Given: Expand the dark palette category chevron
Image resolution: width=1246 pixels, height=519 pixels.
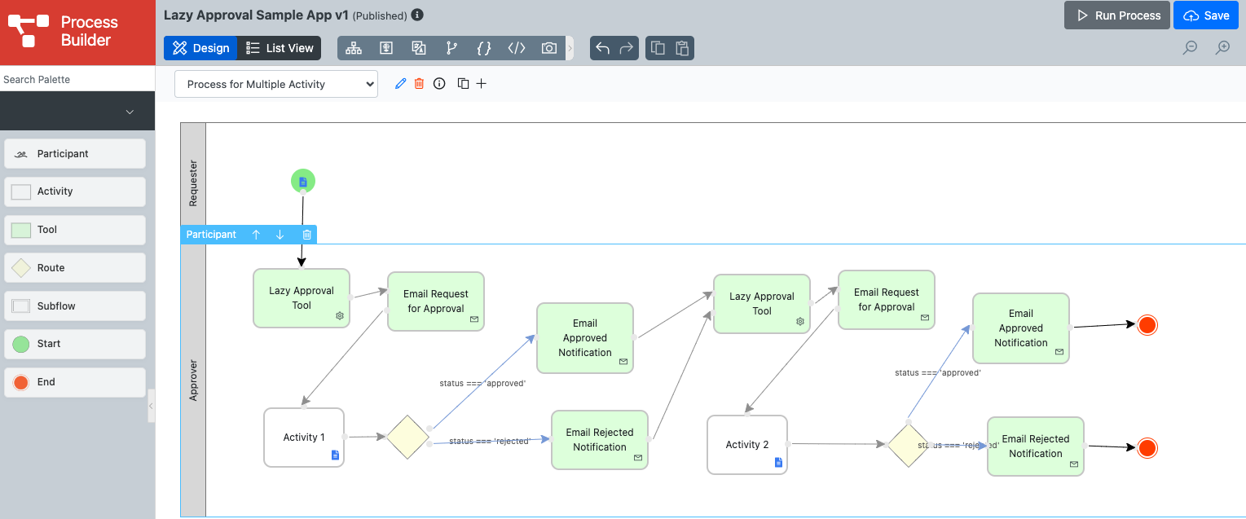Looking at the screenshot, I should point(130,112).
